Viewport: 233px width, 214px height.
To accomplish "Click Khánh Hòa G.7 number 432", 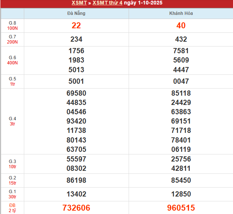I will pos(181,39).
